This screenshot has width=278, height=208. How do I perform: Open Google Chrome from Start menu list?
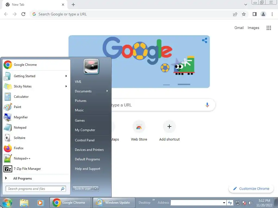[x=36, y=65]
